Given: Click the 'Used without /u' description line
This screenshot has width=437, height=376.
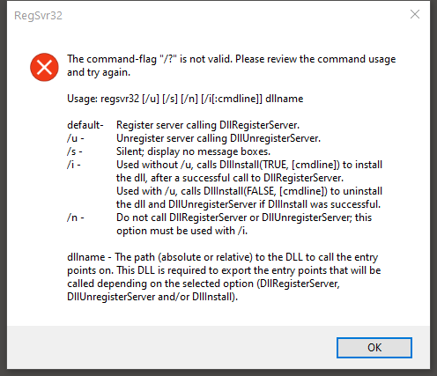Looking at the screenshot, I should [249, 165].
